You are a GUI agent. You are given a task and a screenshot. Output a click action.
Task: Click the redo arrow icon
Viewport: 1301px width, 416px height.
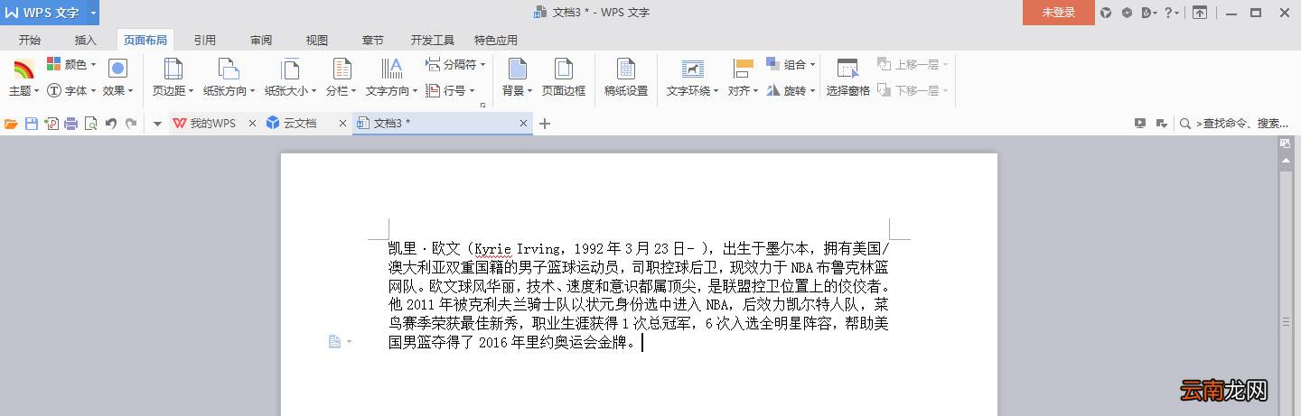coord(131,124)
